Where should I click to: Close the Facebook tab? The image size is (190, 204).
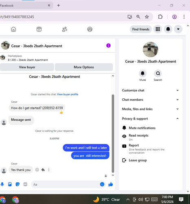click(49, 5)
